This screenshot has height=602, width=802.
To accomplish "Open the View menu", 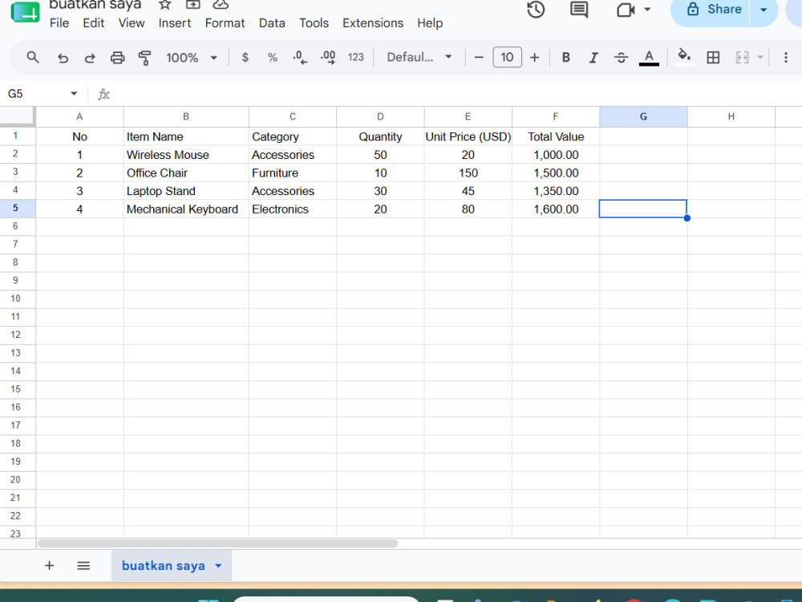I will pyautogui.click(x=132, y=23).
